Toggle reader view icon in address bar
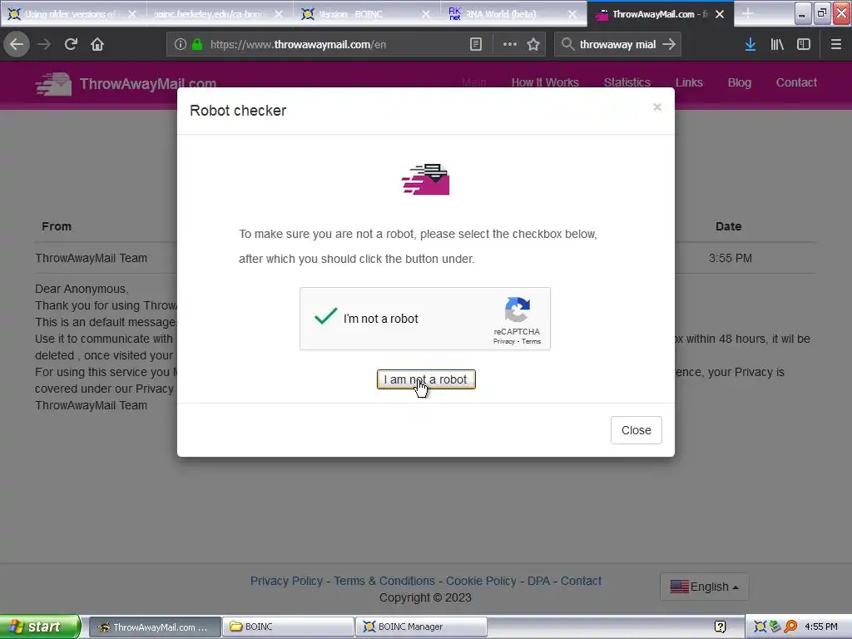Viewport: 852px width, 639px height. point(476,45)
